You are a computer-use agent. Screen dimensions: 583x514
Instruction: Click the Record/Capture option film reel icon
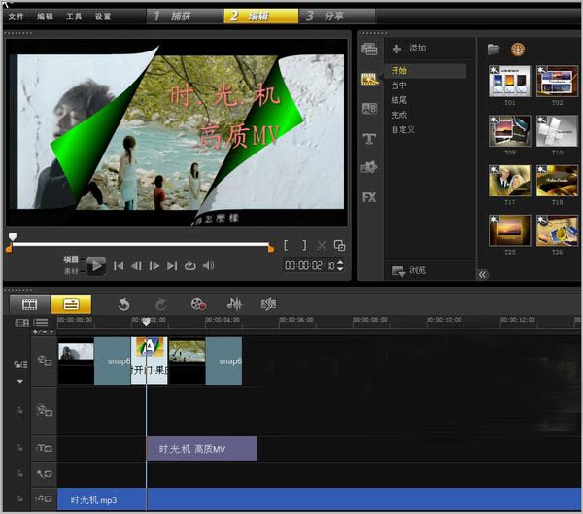(198, 304)
